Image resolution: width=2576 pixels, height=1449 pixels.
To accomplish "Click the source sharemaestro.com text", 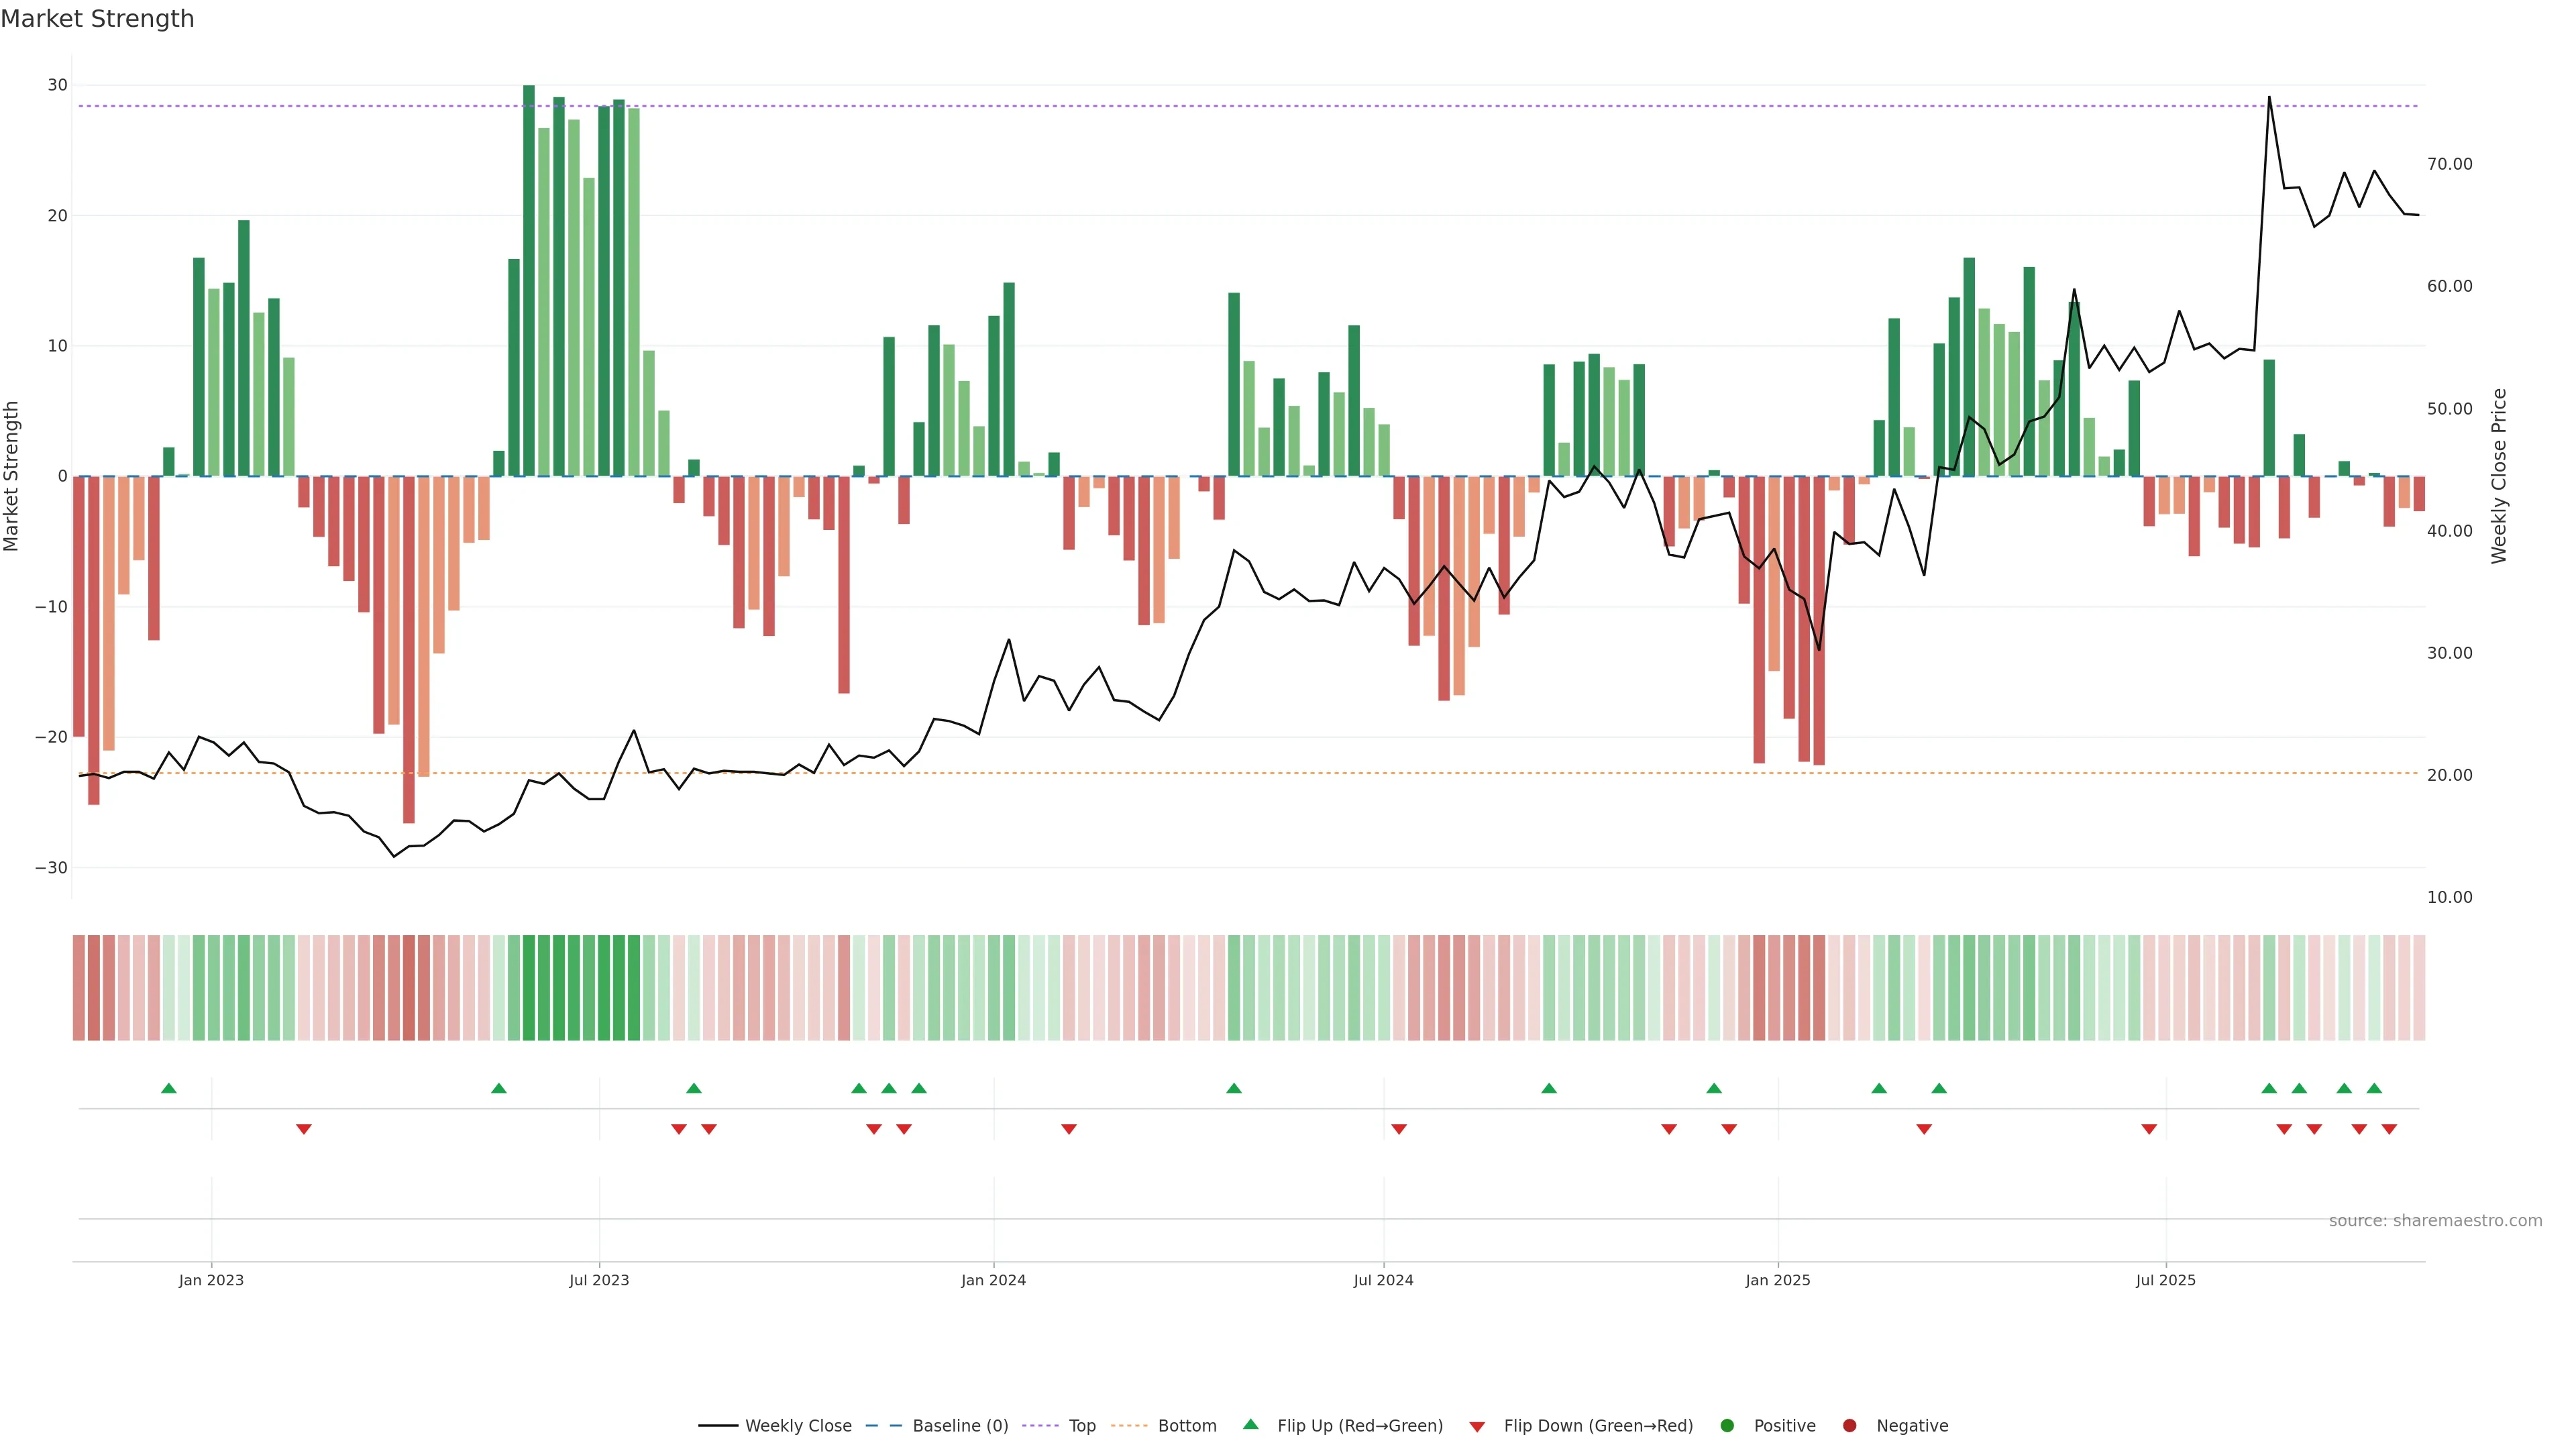I will 2435,1220.
